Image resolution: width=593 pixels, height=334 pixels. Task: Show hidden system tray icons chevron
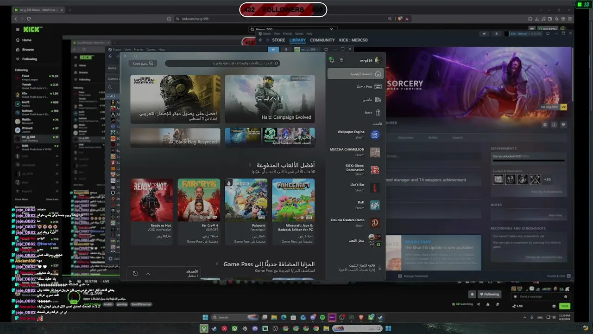click(525, 318)
